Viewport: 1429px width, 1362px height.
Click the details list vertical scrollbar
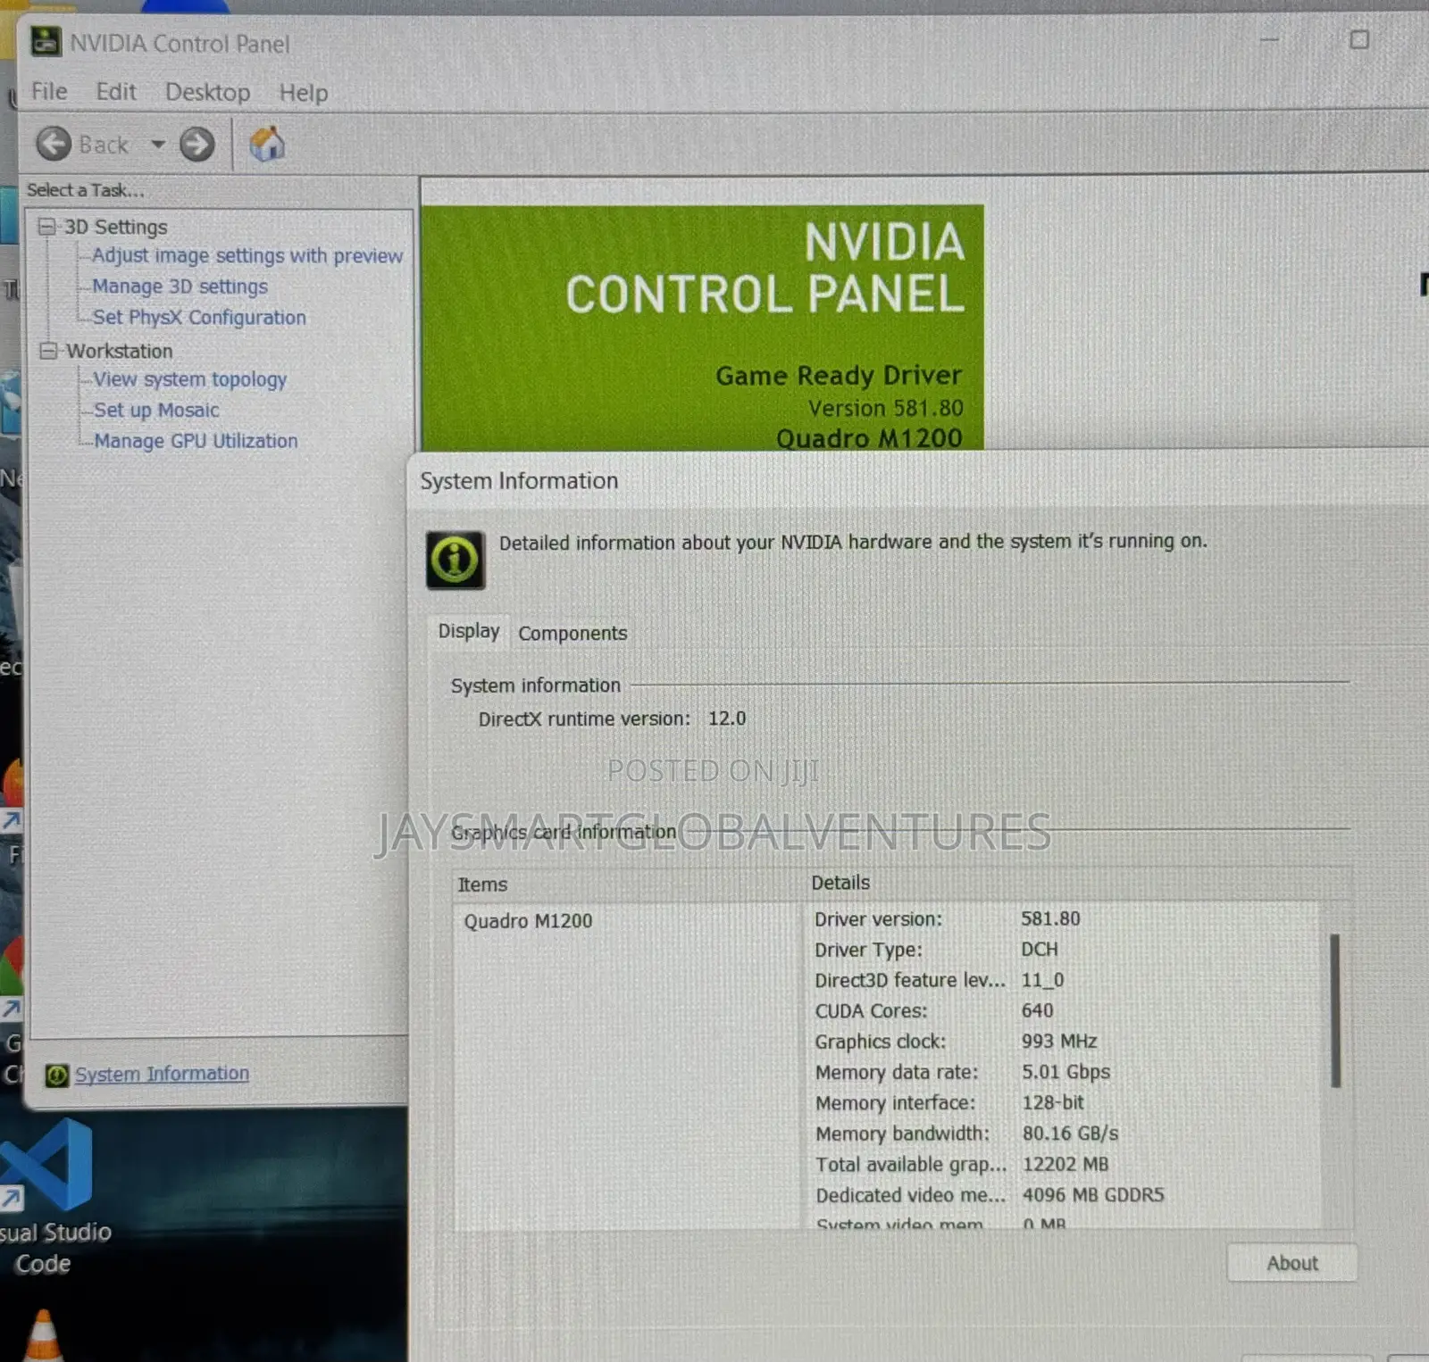[1335, 1010]
